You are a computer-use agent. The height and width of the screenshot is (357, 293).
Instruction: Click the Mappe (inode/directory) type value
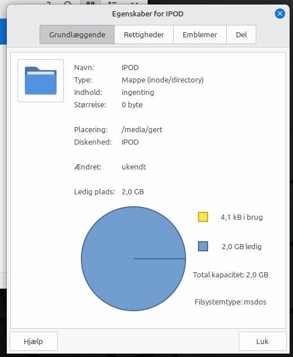162,80
